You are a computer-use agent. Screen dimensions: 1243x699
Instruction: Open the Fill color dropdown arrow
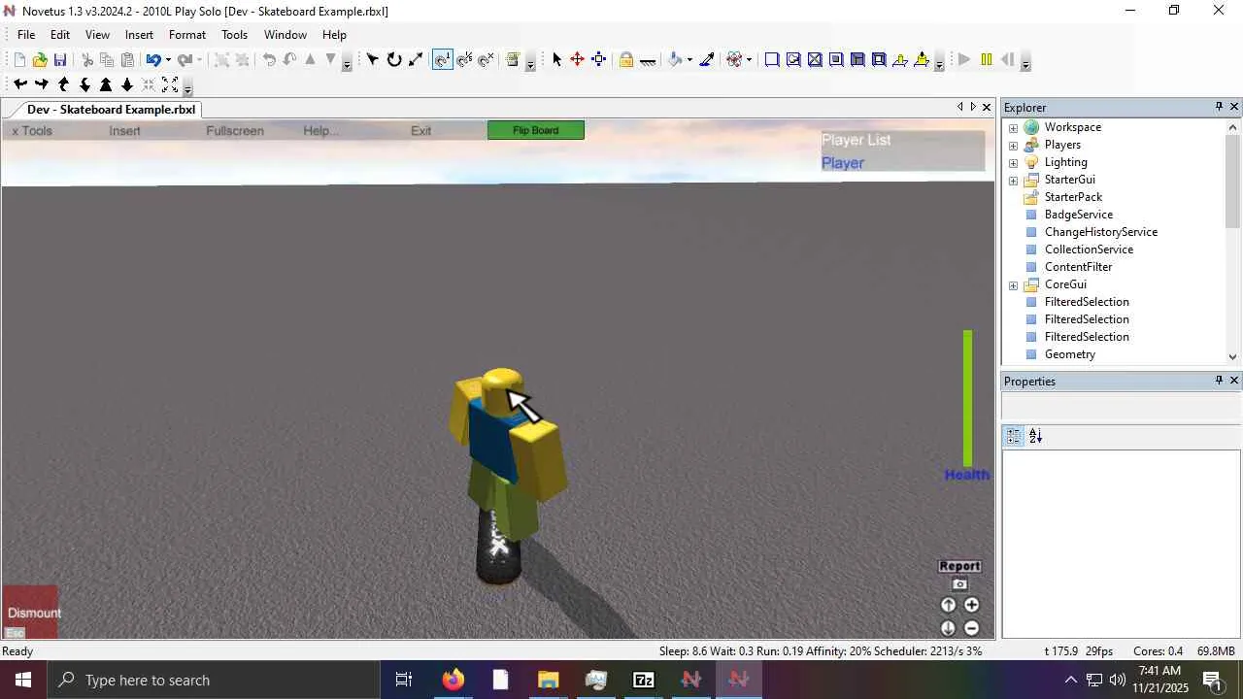click(689, 60)
